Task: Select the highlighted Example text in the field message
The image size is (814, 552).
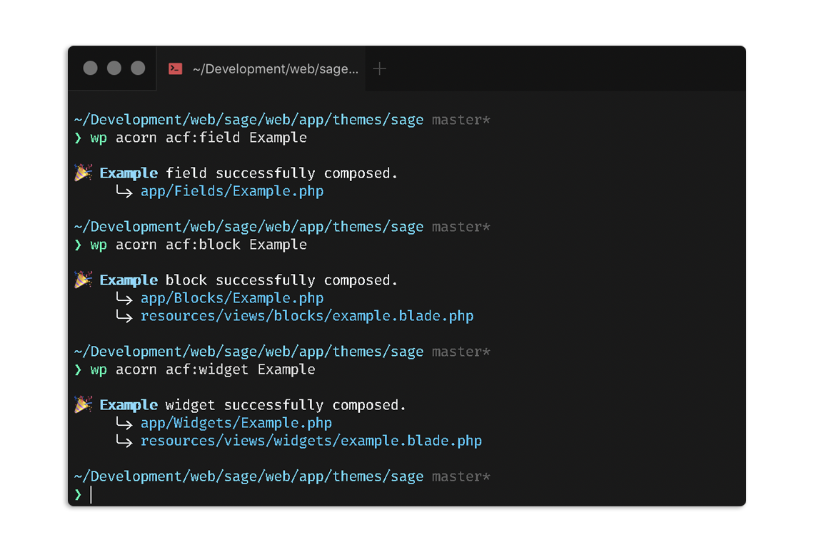Action: click(x=129, y=172)
